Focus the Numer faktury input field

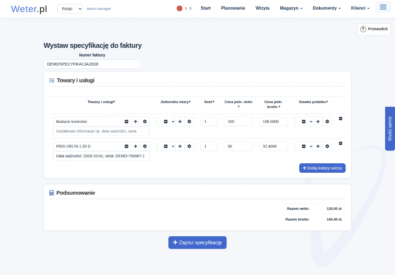[92, 64]
